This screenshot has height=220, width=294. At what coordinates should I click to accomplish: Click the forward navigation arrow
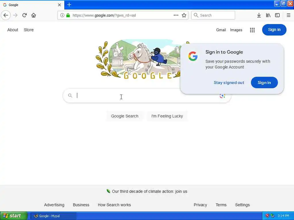point(16,15)
